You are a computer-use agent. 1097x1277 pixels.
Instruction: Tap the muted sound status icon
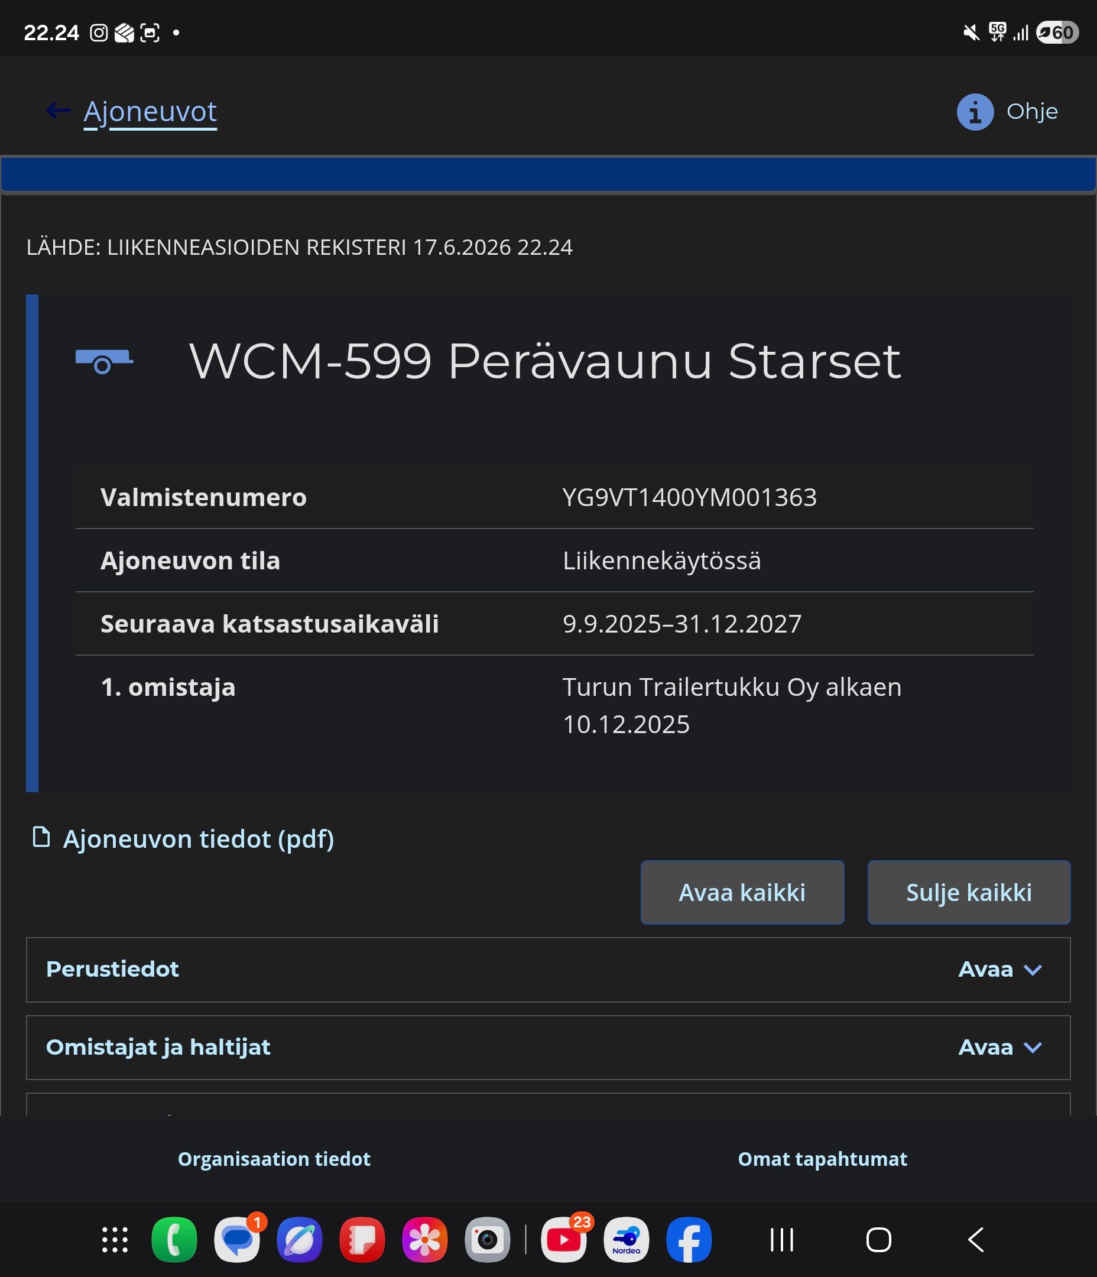[971, 33]
